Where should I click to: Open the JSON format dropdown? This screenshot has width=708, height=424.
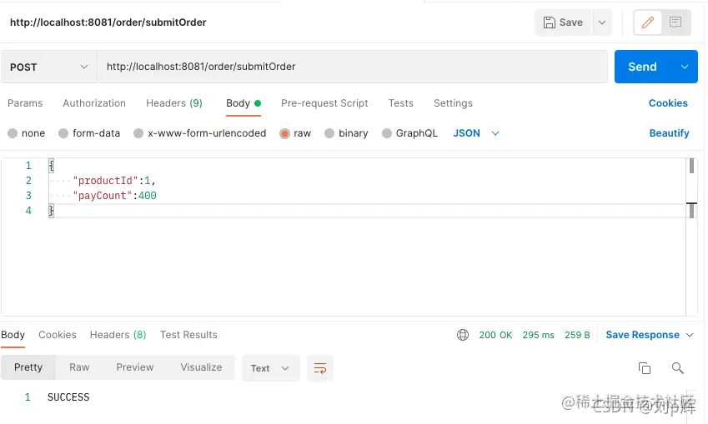point(475,133)
